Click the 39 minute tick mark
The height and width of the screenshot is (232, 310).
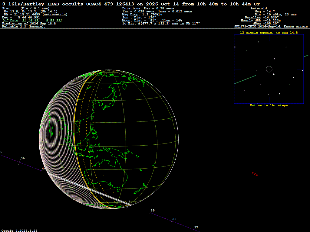click(x=150, y=212)
